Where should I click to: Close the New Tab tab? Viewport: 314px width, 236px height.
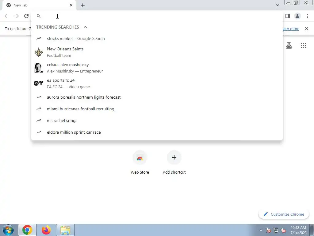point(71,5)
